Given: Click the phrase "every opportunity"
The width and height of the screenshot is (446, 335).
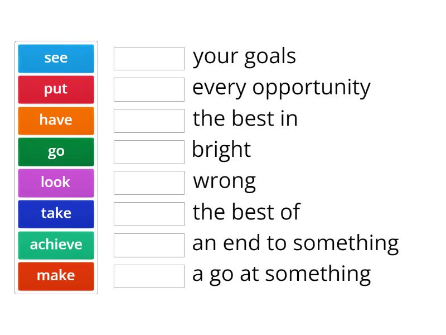Looking at the screenshot, I should pos(281,87).
